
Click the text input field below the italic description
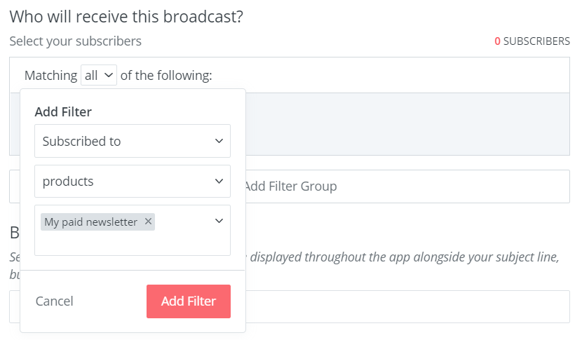click(407, 306)
